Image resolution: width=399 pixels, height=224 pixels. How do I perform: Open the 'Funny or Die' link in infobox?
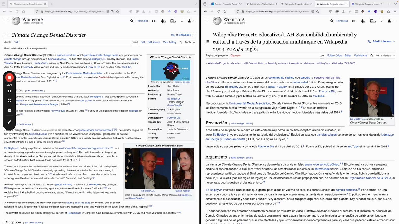173,118
